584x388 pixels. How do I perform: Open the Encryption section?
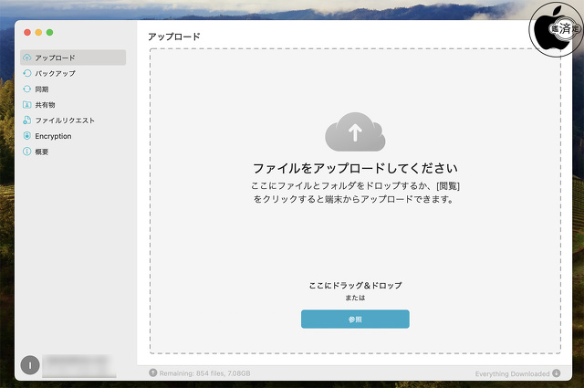73,136
